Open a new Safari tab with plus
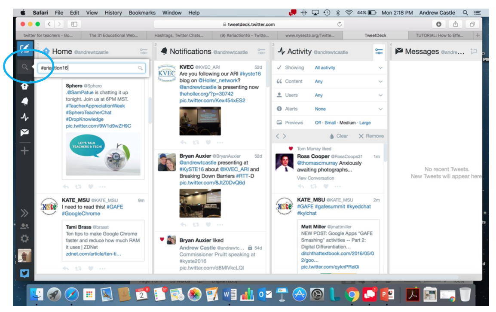 tap(478, 35)
